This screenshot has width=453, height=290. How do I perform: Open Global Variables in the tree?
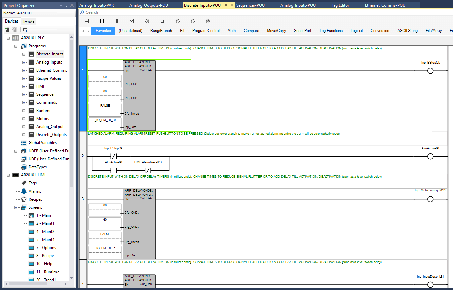[42, 143]
